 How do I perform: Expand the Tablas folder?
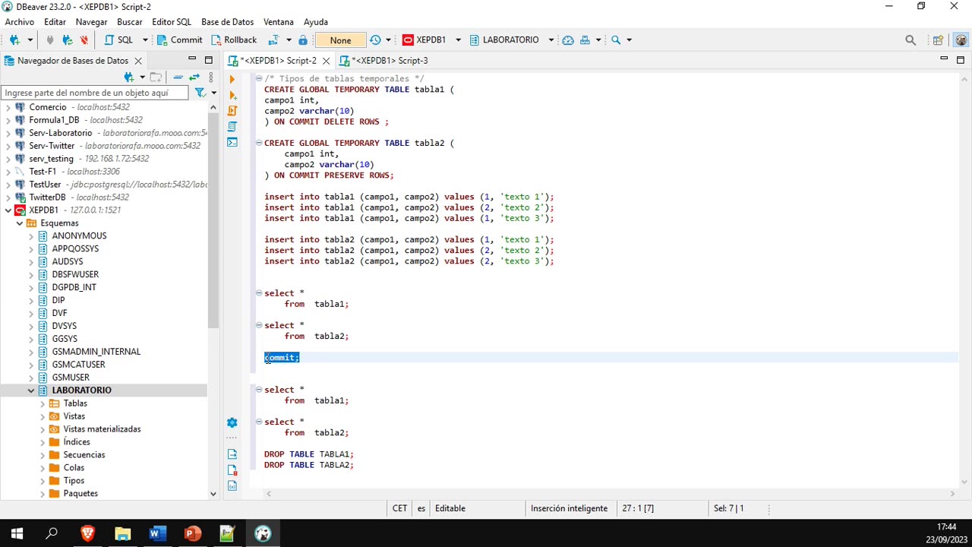tap(43, 403)
